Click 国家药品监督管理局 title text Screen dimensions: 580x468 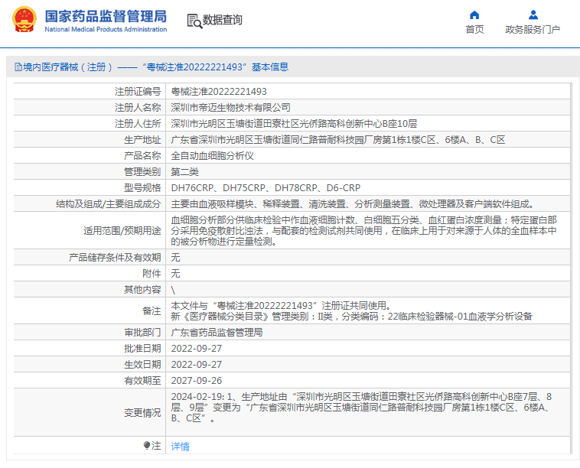(x=106, y=17)
